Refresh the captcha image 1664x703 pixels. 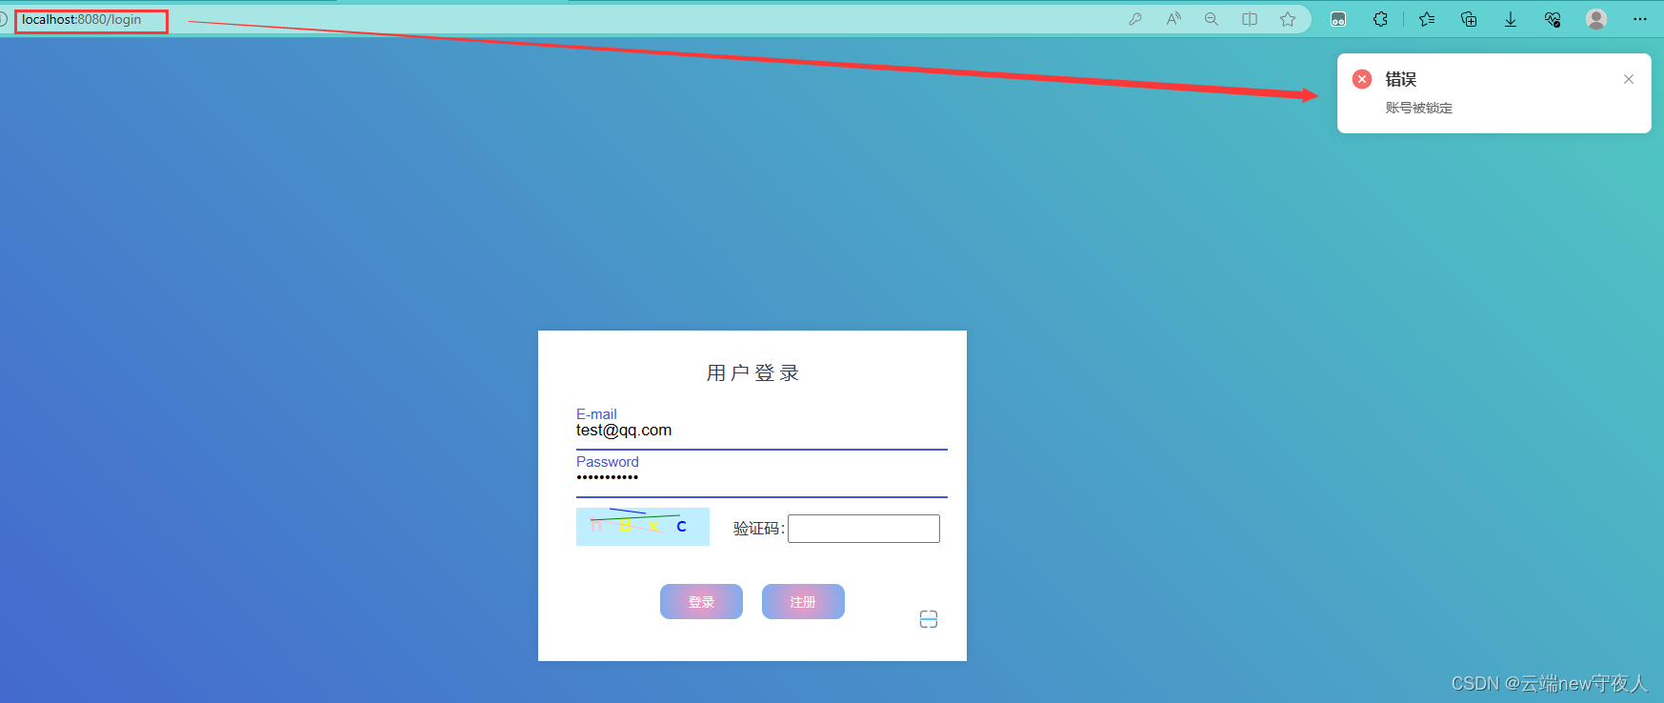click(x=643, y=527)
